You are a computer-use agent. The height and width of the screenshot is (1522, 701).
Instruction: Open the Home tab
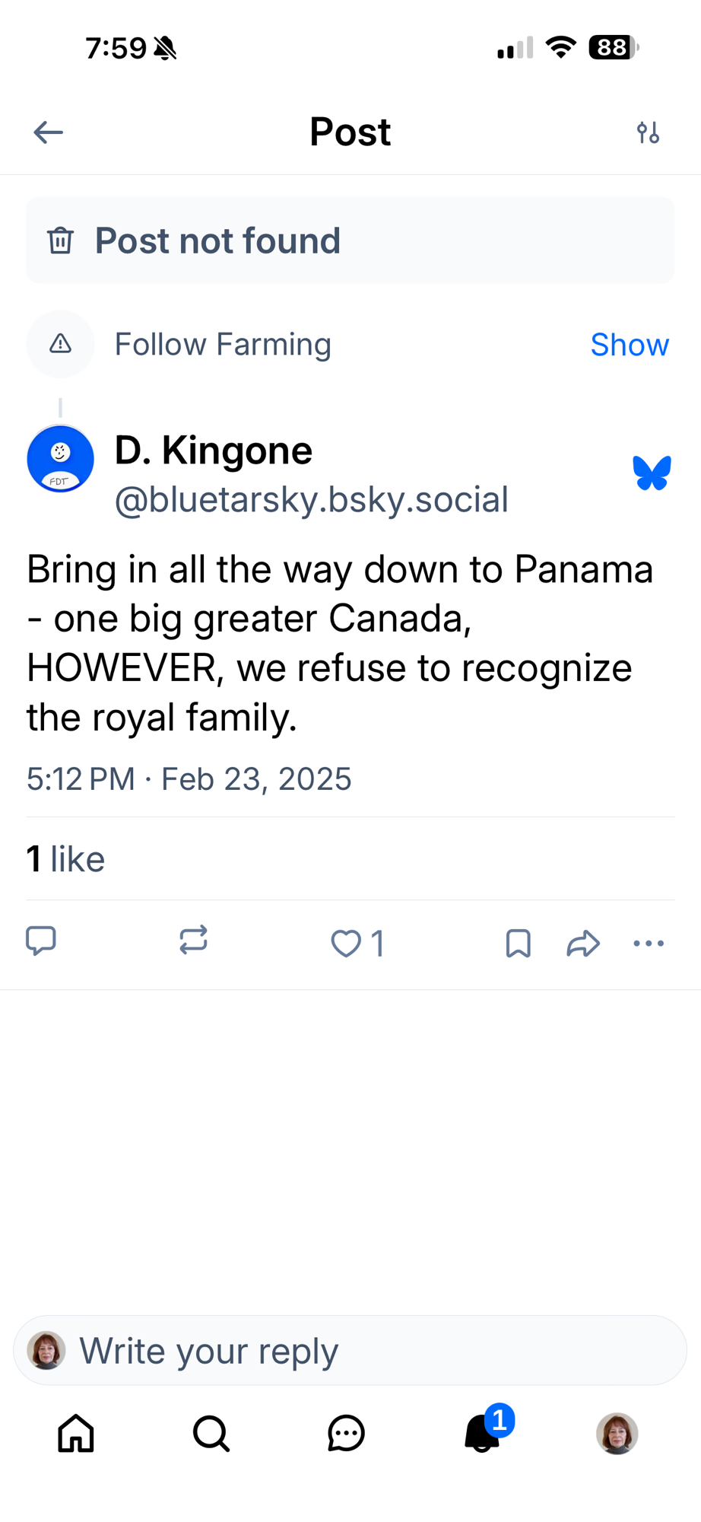click(x=76, y=1434)
